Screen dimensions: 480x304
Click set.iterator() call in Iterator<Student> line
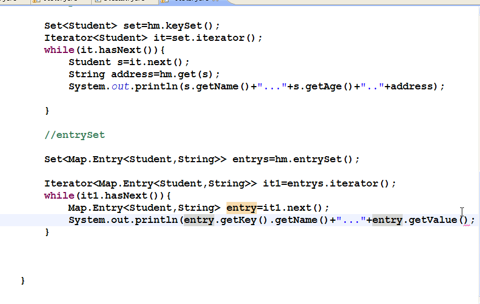[213, 38]
